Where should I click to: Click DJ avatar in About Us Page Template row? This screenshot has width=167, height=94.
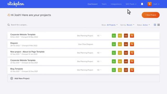(114, 53)
